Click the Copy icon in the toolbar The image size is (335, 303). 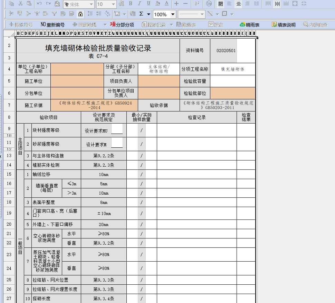point(11,4)
